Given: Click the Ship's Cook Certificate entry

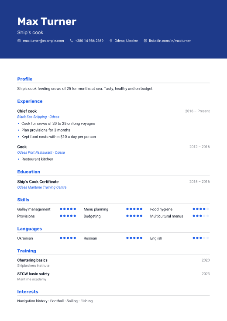Looking at the screenshot, I should point(38,182).
